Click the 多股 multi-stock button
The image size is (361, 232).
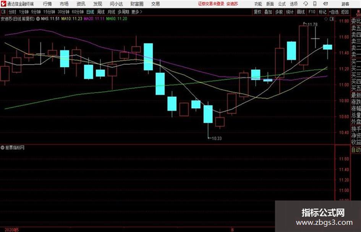pyautogui.click(x=279, y=12)
